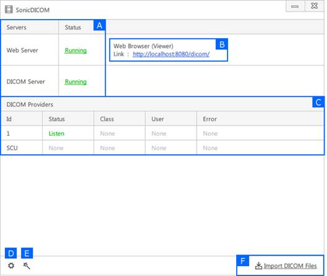This screenshot has height=276, width=327.
Task: Click 'None' Class cell of SCU row
Action: click(108, 148)
